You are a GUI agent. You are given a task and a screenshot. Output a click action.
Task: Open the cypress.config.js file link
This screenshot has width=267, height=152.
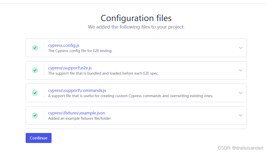[64, 46]
